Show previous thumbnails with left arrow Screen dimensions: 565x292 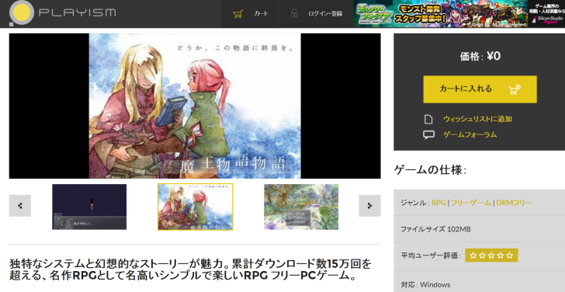tap(20, 206)
